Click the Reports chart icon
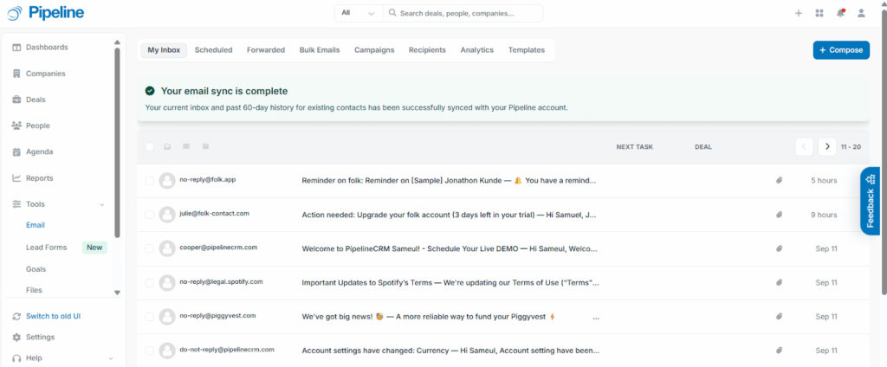Screen dimensions: 887x367 point(16,178)
